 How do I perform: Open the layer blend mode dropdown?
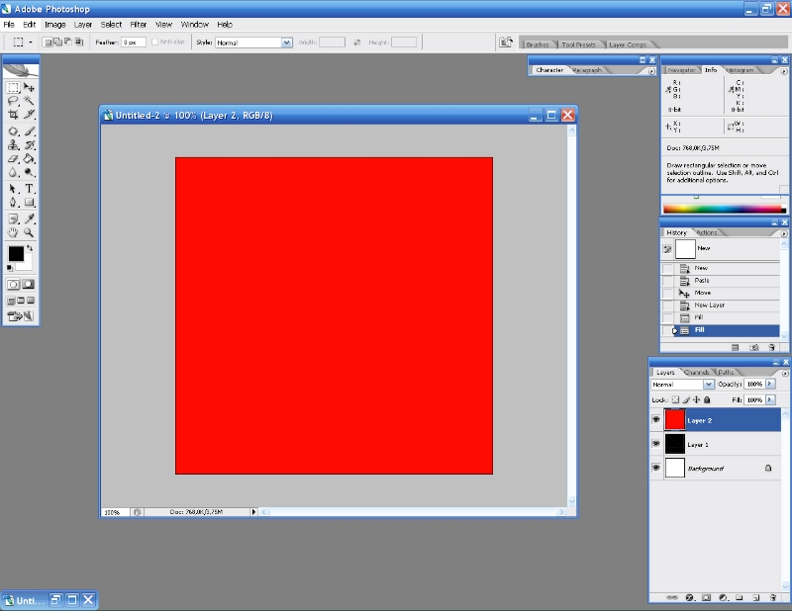682,384
